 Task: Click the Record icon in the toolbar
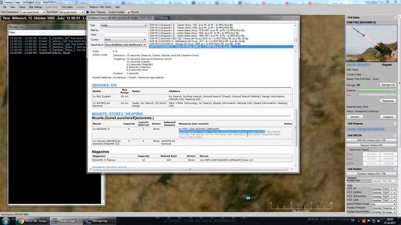pos(129,12)
